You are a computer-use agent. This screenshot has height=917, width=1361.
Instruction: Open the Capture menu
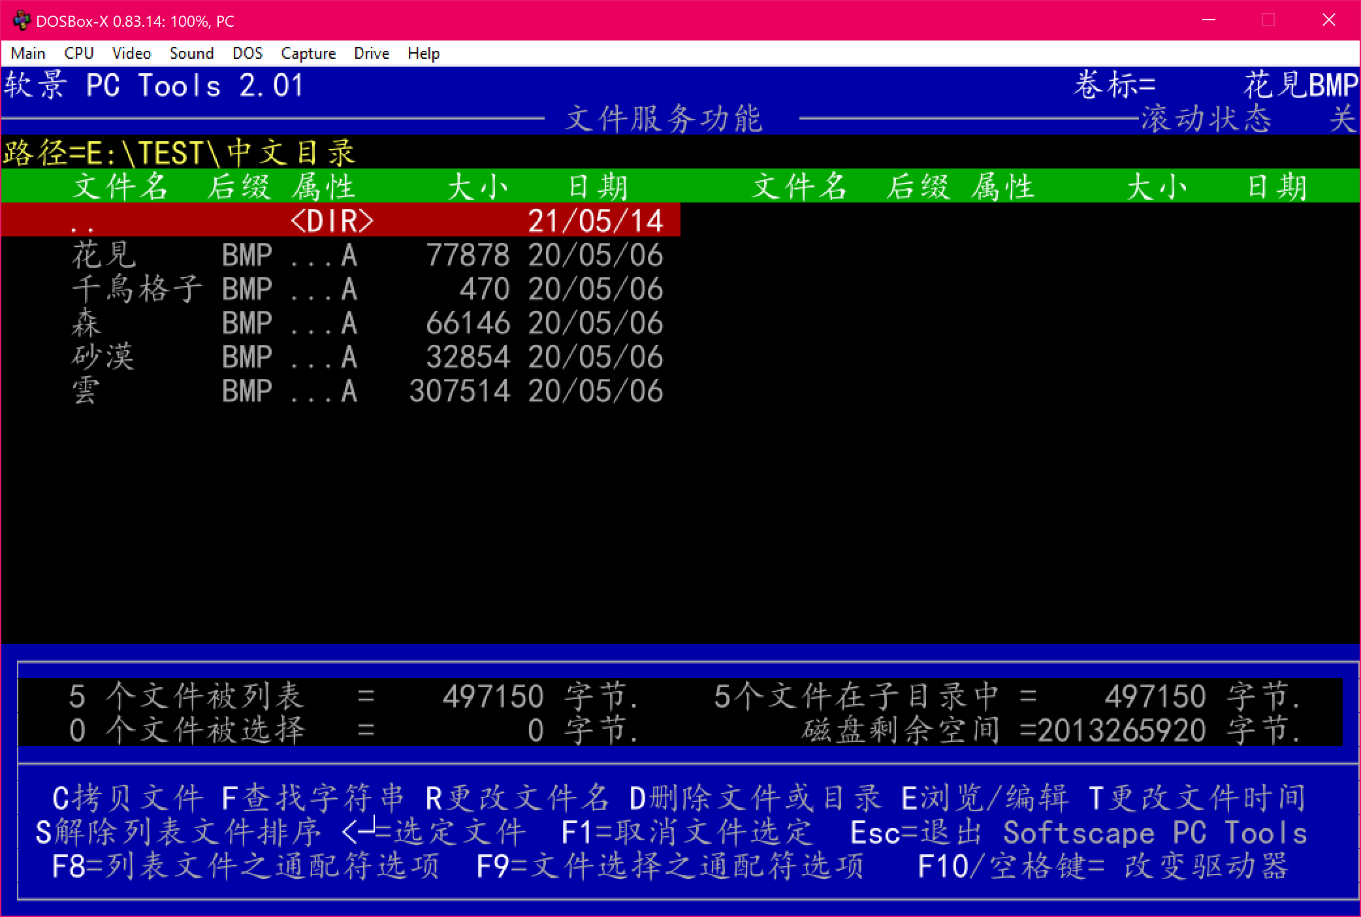(x=308, y=54)
